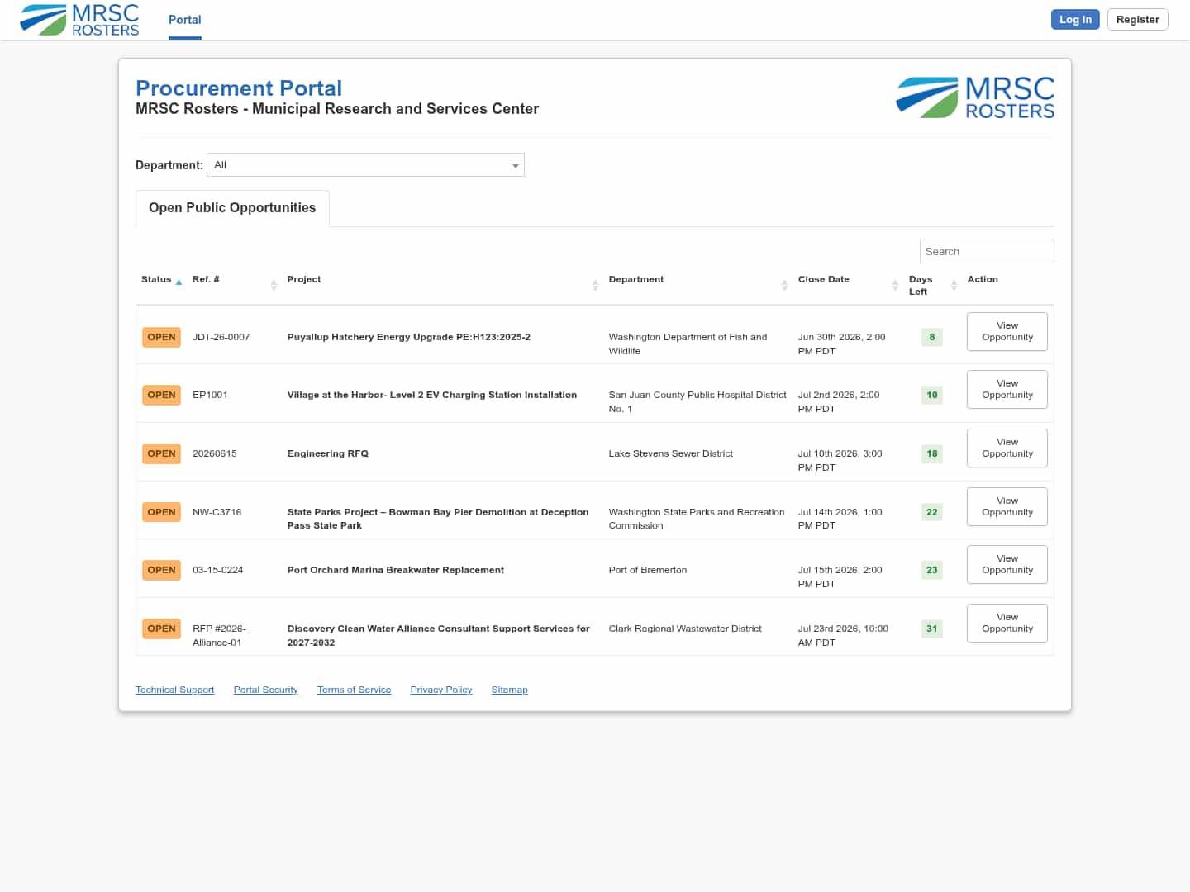1190x892 pixels.
Task: Click the large MRSC Rosters logo in the portal header
Action: tap(975, 97)
